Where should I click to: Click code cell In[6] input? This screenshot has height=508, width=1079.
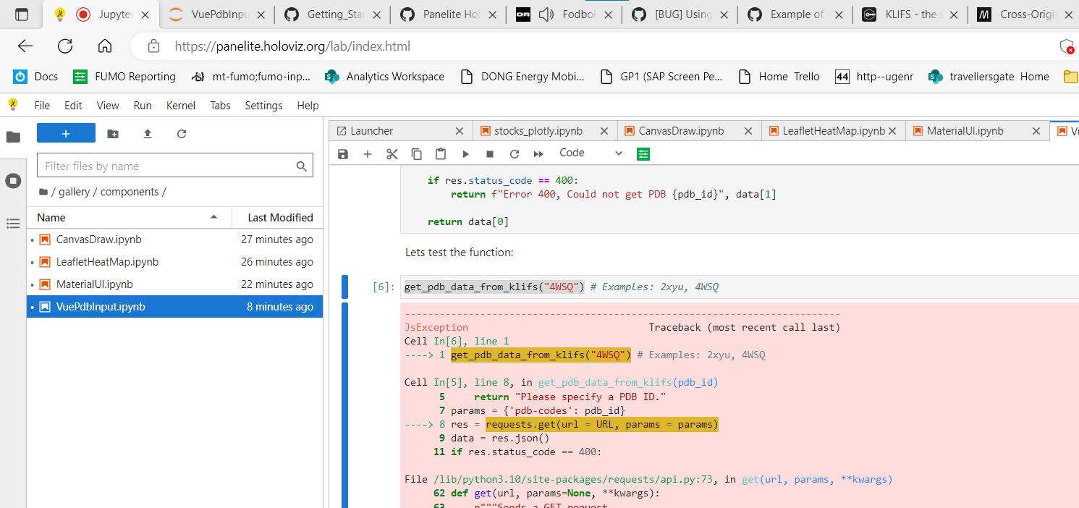coord(738,287)
